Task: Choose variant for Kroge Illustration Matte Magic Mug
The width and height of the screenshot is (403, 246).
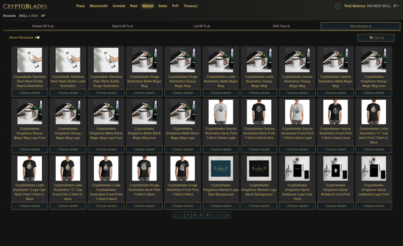Action: [145, 93]
